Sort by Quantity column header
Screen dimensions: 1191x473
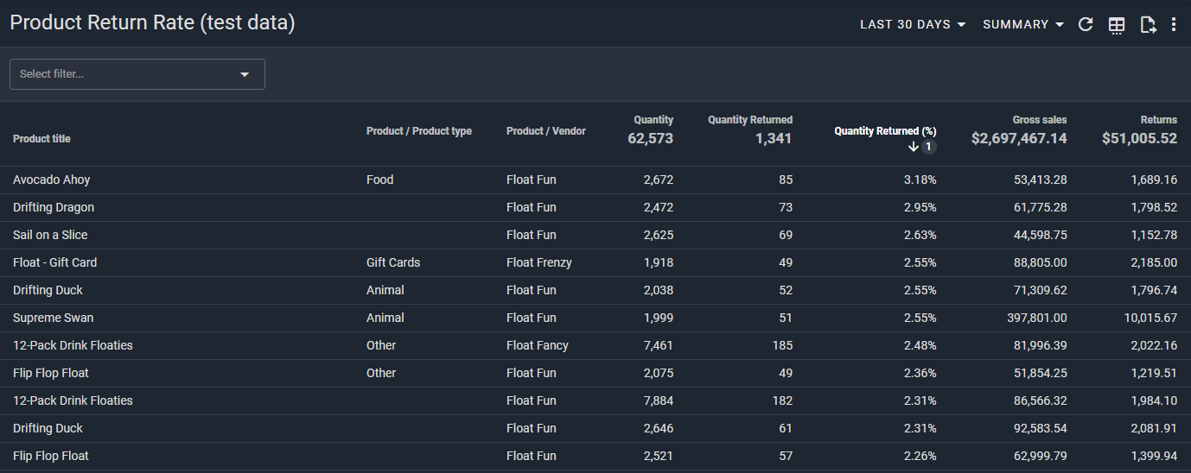653,120
